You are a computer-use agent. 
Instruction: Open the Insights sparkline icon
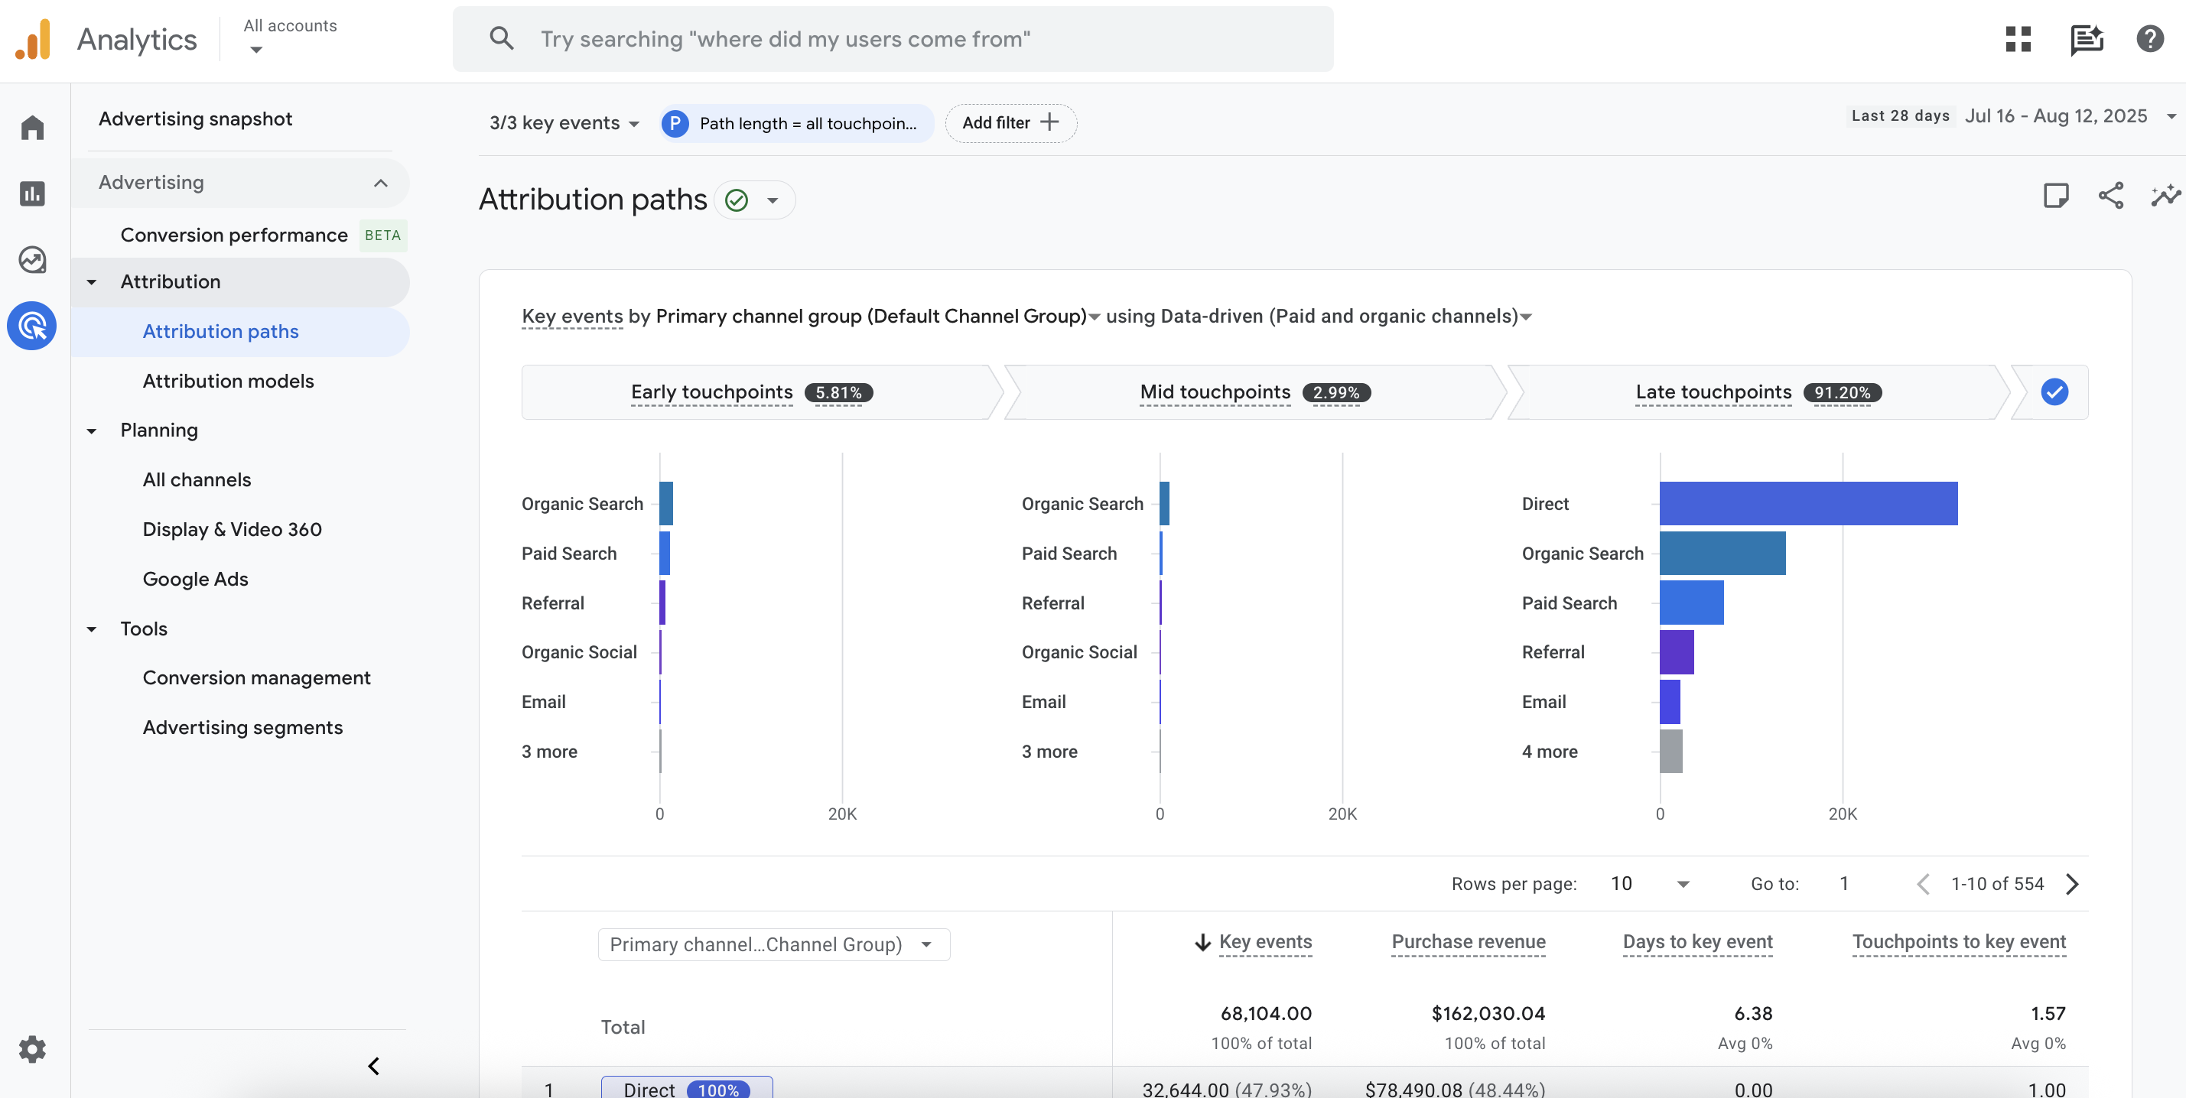pyautogui.click(x=2165, y=196)
